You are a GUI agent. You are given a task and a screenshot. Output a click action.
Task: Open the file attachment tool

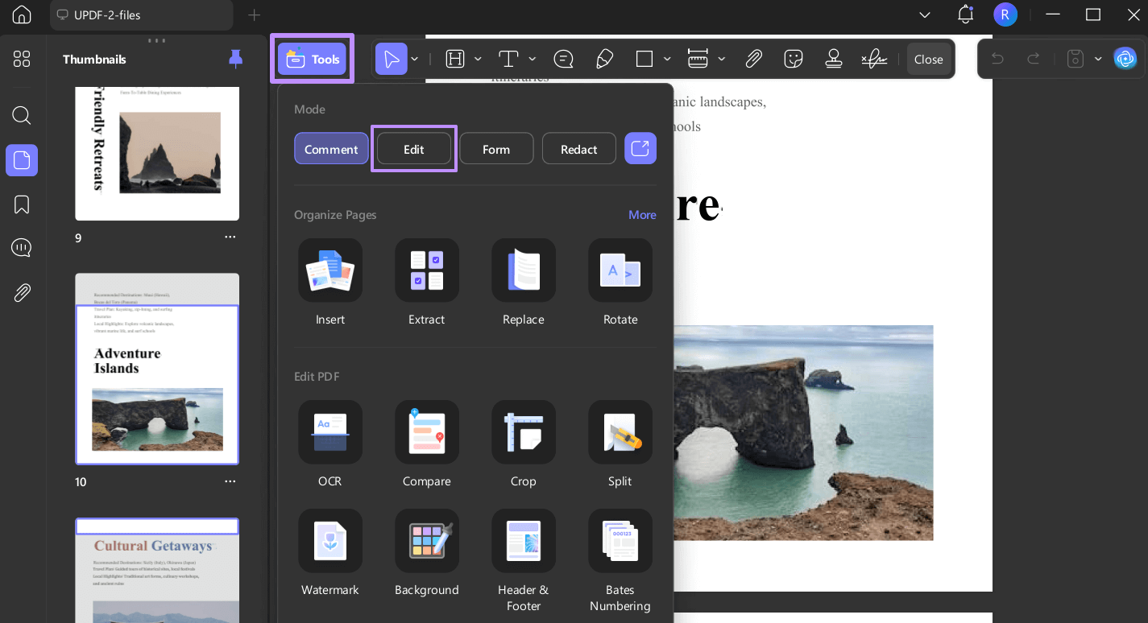(754, 58)
